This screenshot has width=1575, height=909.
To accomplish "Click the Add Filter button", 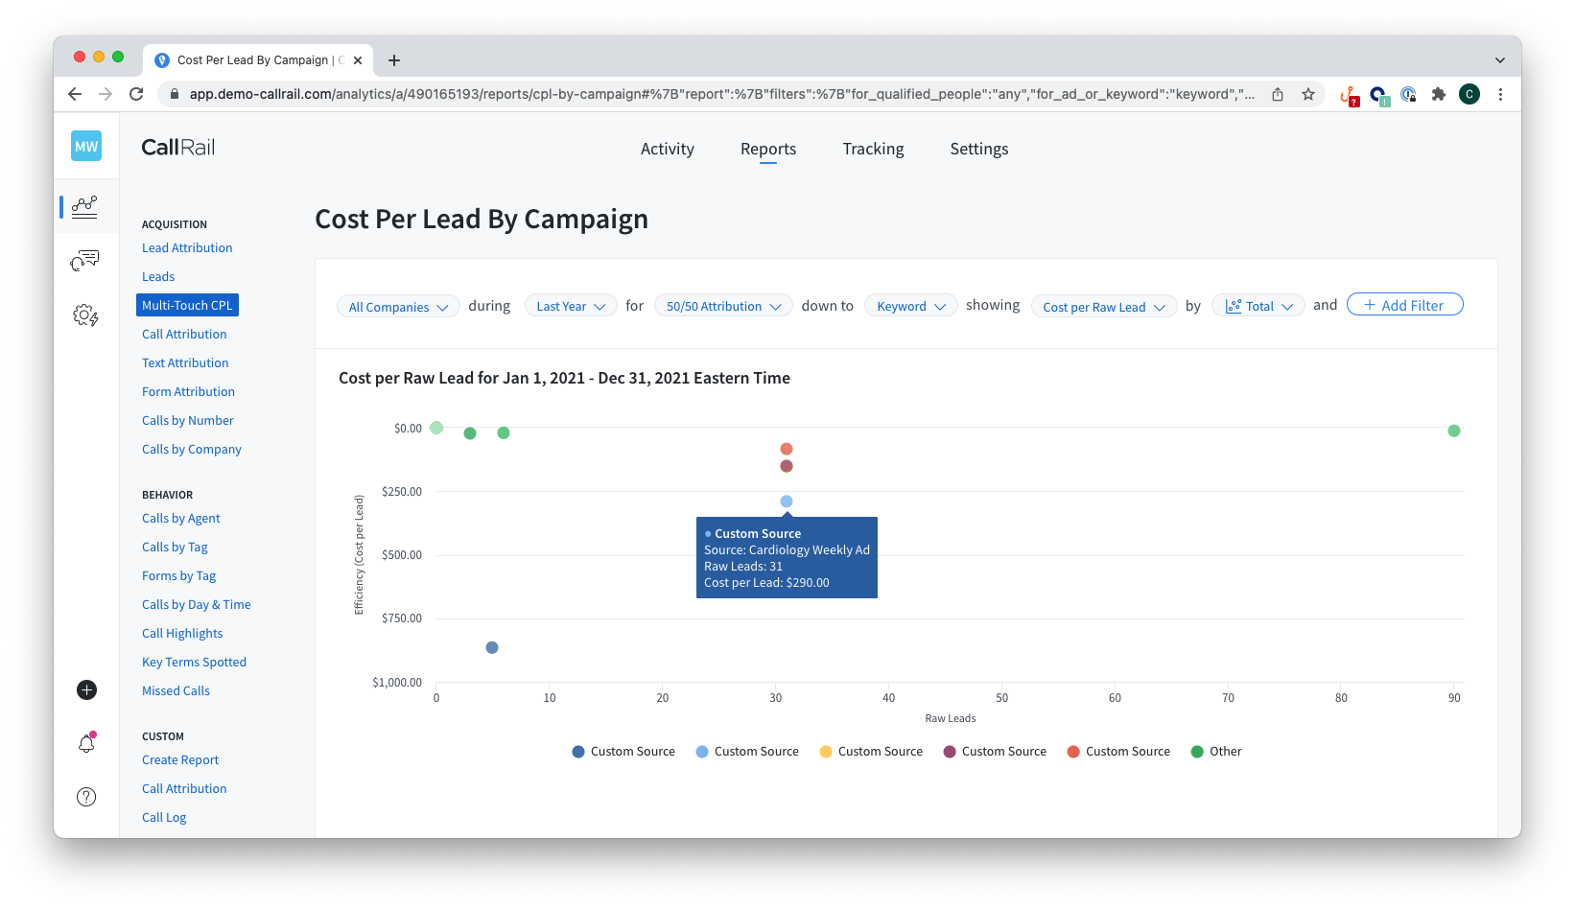I will [x=1405, y=305].
